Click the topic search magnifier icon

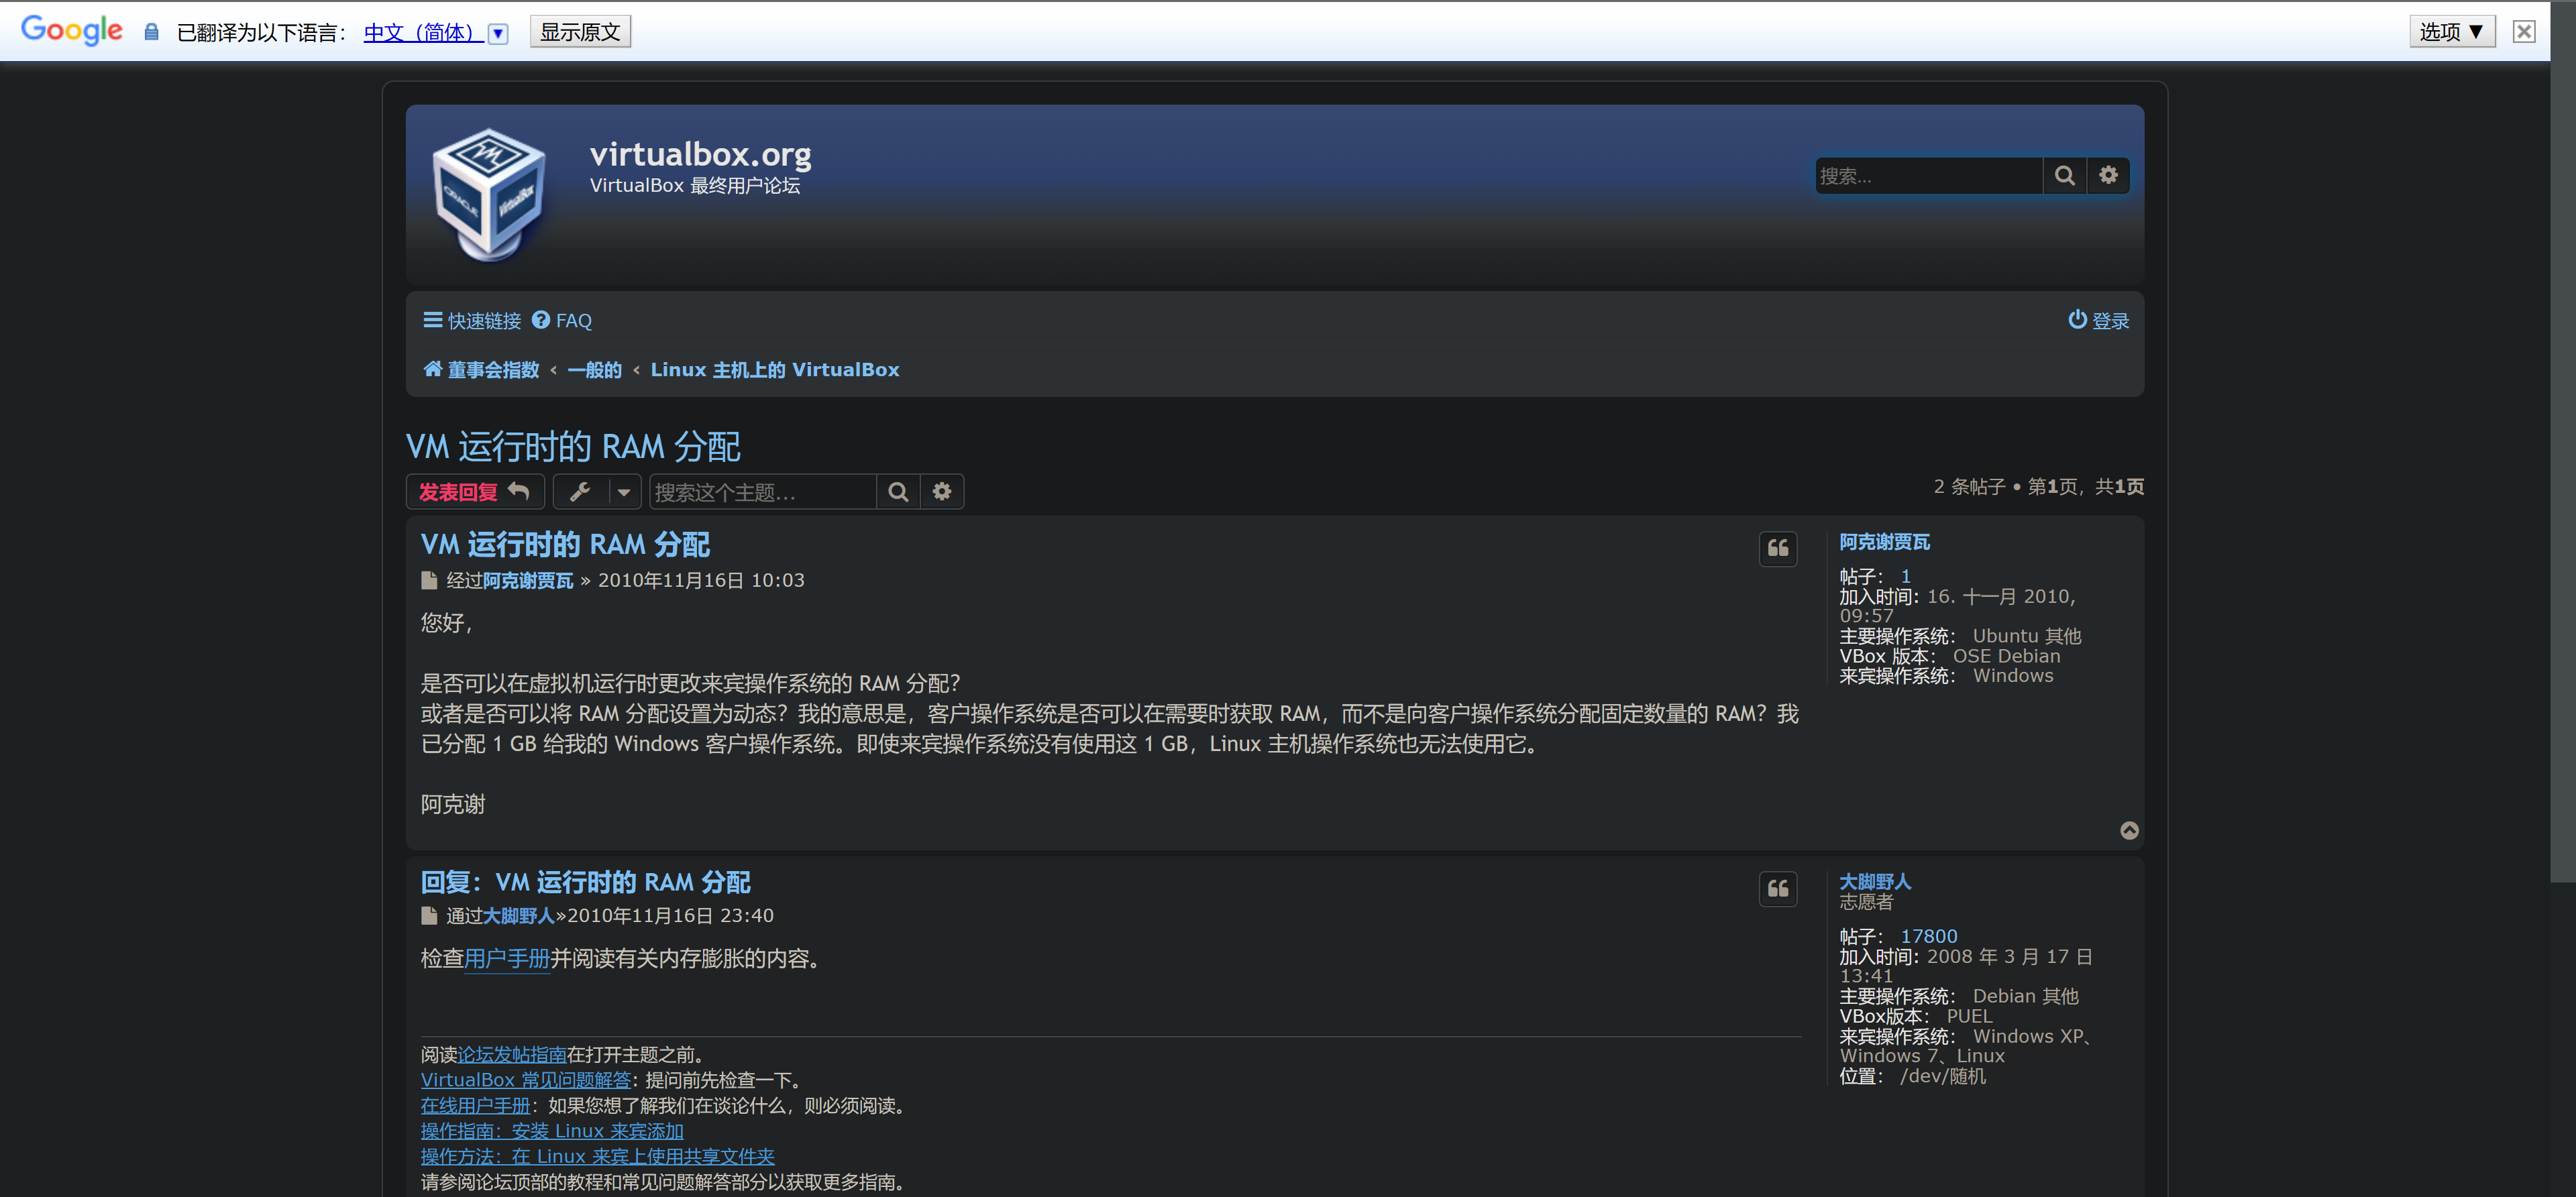tap(898, 492)
